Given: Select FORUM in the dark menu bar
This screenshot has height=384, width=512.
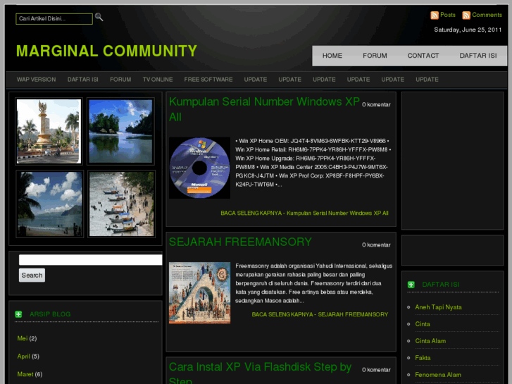Looking at the screenshot, I should (x=120, y=80).
